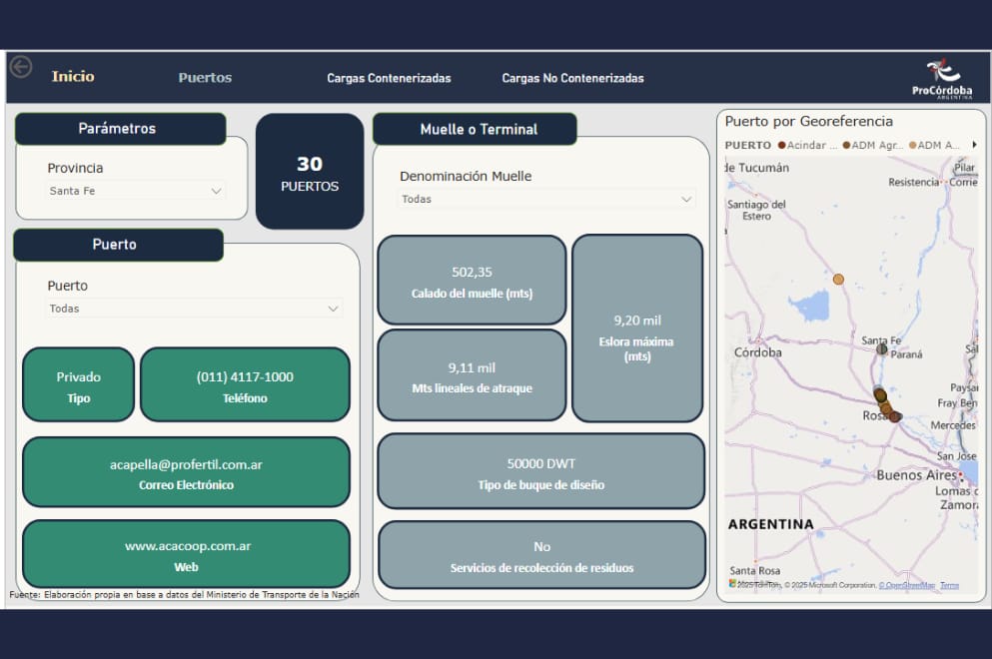Open the Inicio tab
The image size is (992, 659).
point(73,77)
